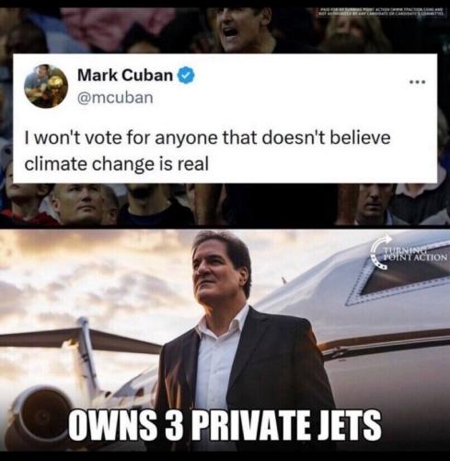Click the @mcuban handle

115,98
